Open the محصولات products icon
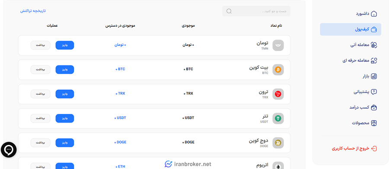Image resolution: width=389 pixels, height=169 pixels. point(373,123)
